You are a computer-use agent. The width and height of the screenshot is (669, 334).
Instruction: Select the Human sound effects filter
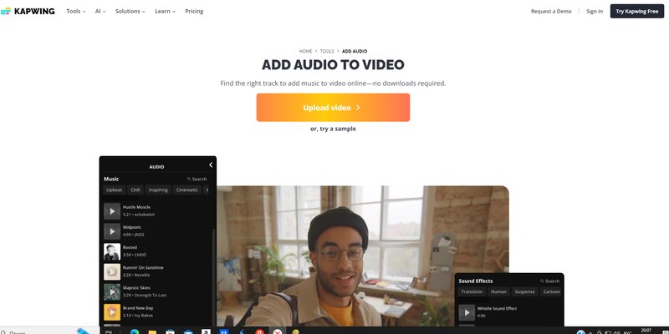click(498, 291)
